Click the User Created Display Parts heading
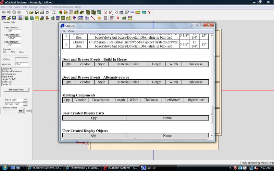 coord(83,113)
